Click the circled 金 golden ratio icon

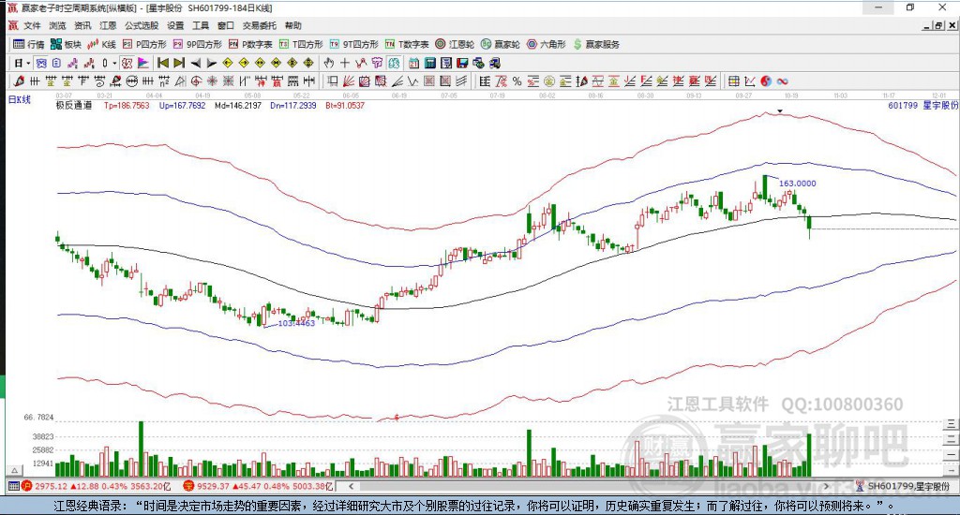(549, 81)
